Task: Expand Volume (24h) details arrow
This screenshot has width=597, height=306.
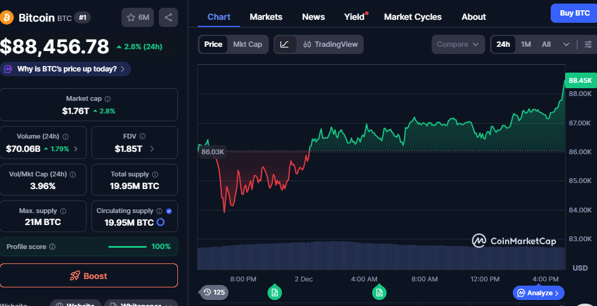Action: (x=76, y=149)
